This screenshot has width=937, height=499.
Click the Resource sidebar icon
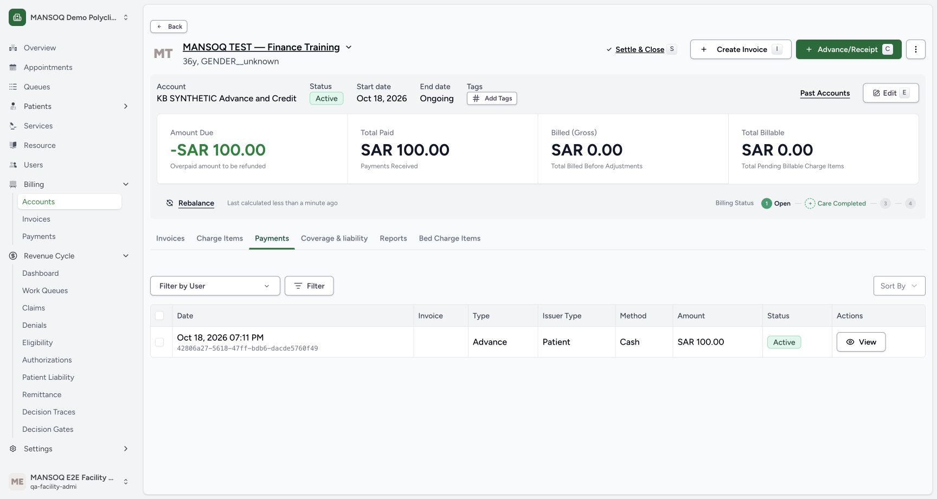click(x=13, y=145)
